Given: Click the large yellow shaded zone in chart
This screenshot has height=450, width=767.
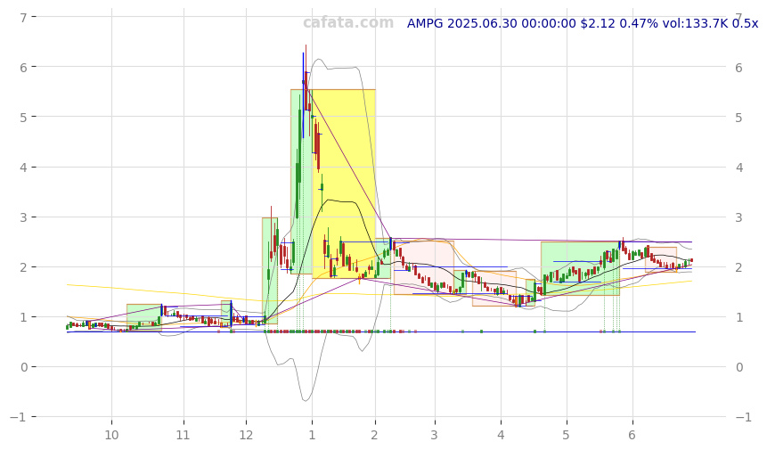Looking at the screenshot, I should (344, 184).
